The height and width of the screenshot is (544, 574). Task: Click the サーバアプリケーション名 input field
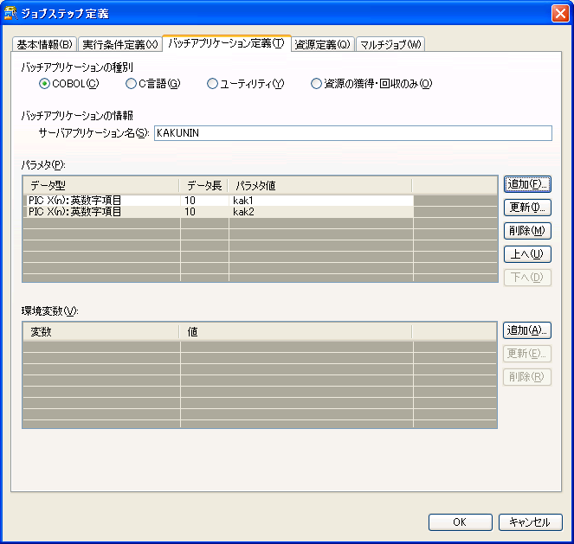tap(351, 133)
